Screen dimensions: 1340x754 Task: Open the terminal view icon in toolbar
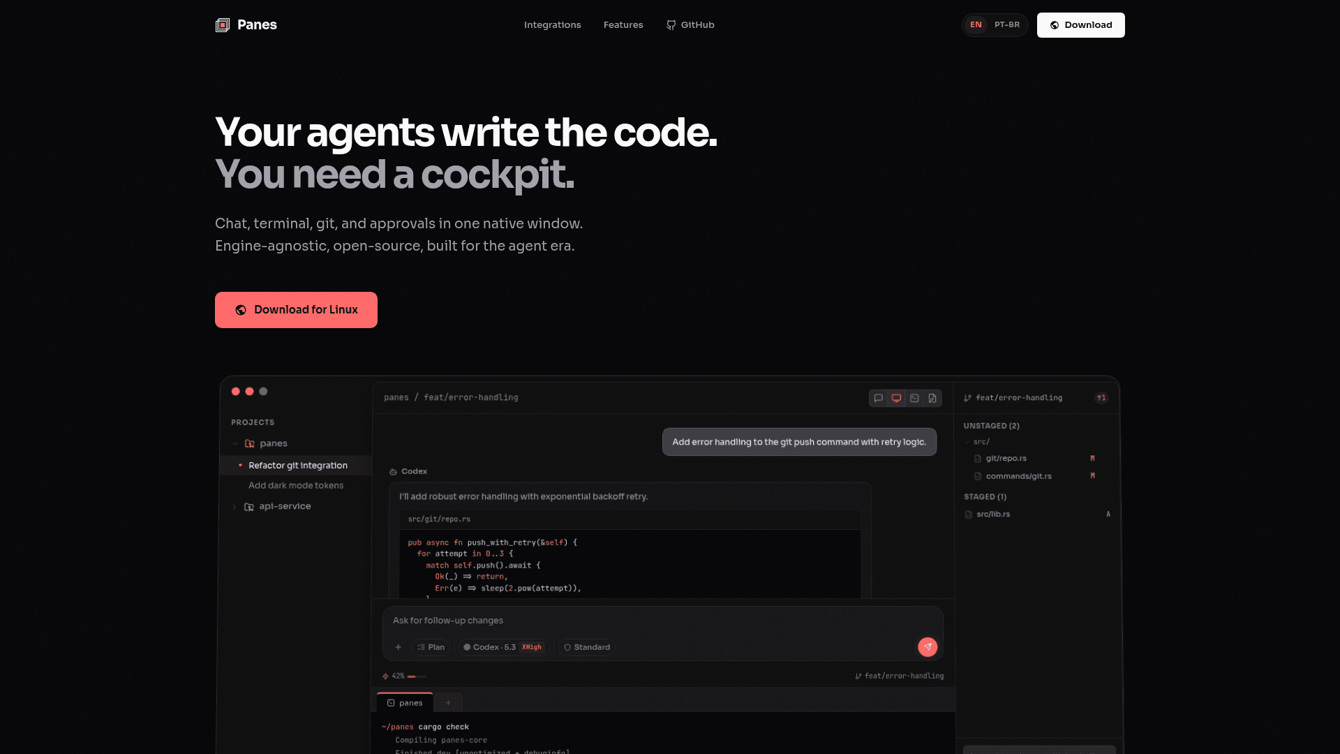(x=914, y=398)
